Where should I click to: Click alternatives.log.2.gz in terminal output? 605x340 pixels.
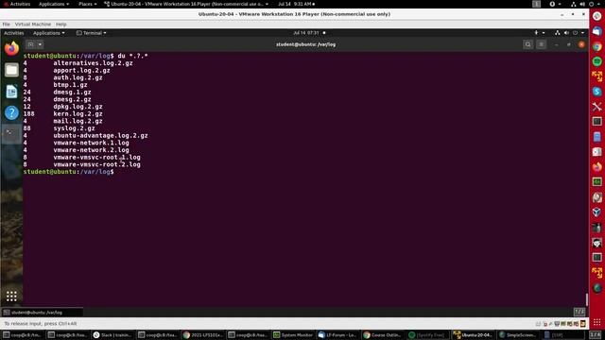93,63
